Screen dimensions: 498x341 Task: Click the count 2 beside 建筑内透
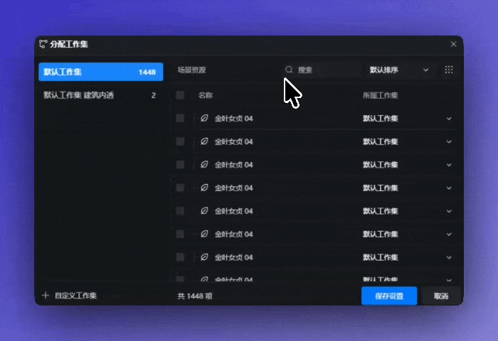tap(154, 95)
